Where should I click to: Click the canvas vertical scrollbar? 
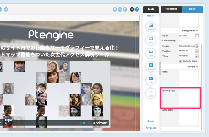point(140,51)
